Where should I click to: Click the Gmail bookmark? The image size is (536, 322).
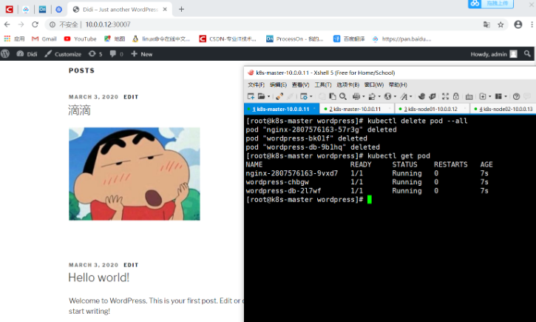(x=44, y=38)
